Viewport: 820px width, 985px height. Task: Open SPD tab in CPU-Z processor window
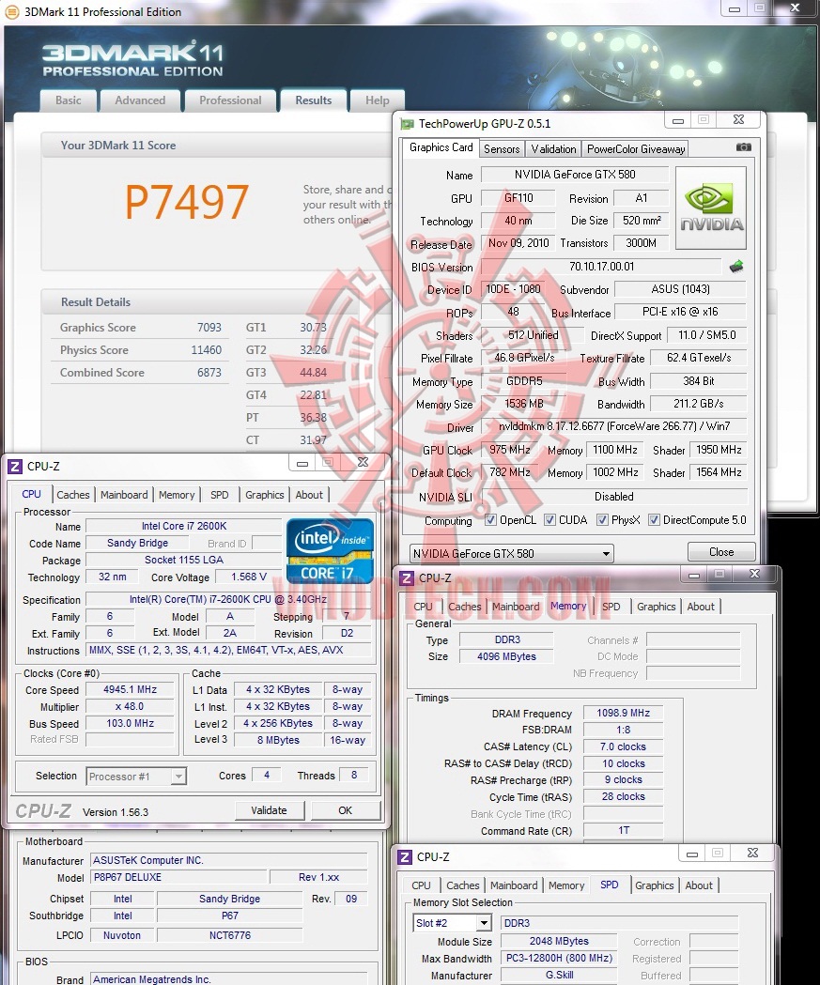[x=219, y=495]
